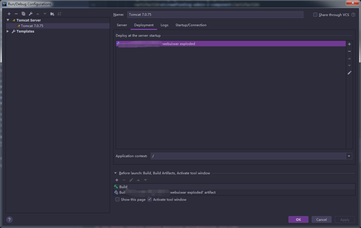This screenshot has width=361, height=228.
Task: Uncheck Activate tool window checkbox
Action: coord(150,200)
